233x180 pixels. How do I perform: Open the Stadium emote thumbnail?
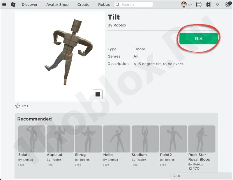145,139
